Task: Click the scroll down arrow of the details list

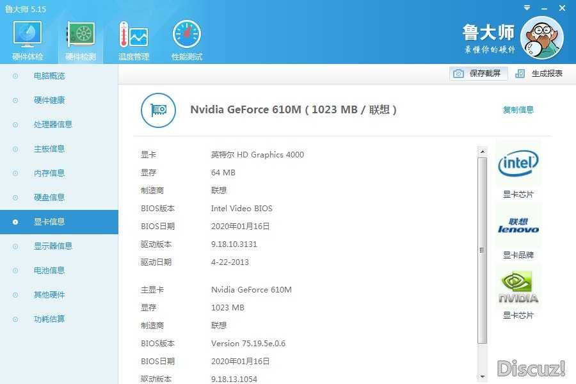Action: pos(483,377)
